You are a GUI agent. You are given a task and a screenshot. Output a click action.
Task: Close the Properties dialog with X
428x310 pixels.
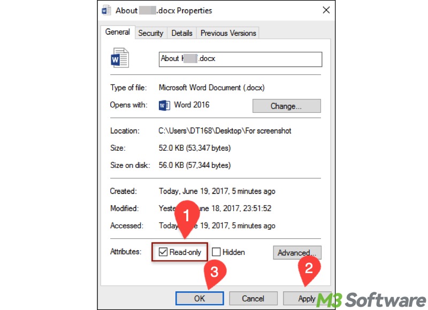click(326, 10)
